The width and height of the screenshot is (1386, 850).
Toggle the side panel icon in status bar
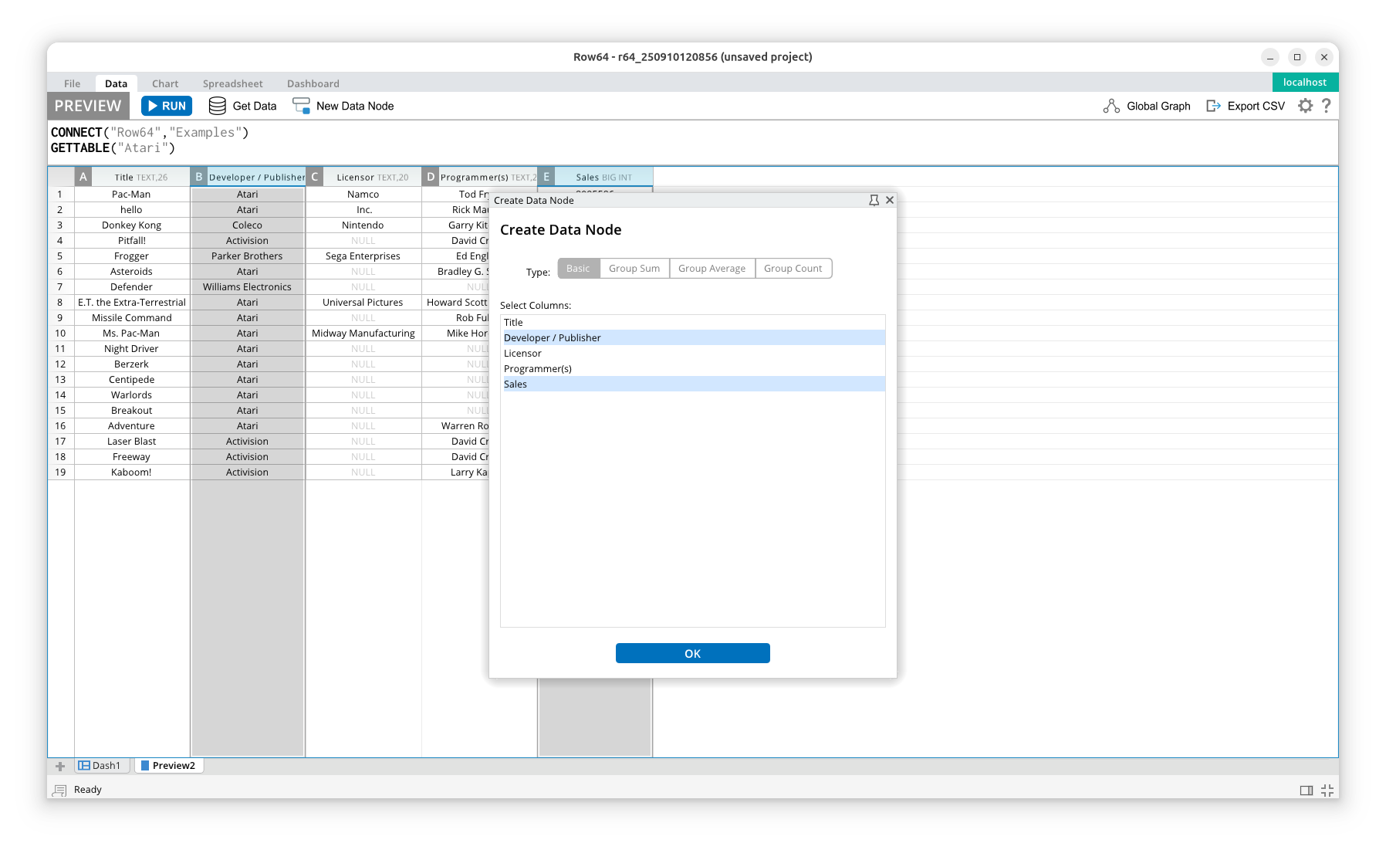1306,790
